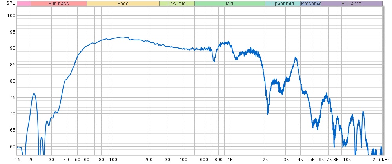Screen dimensions: 392x164
Task: Click the 400 frequency axis label
Action: click(x=183, y=160)
